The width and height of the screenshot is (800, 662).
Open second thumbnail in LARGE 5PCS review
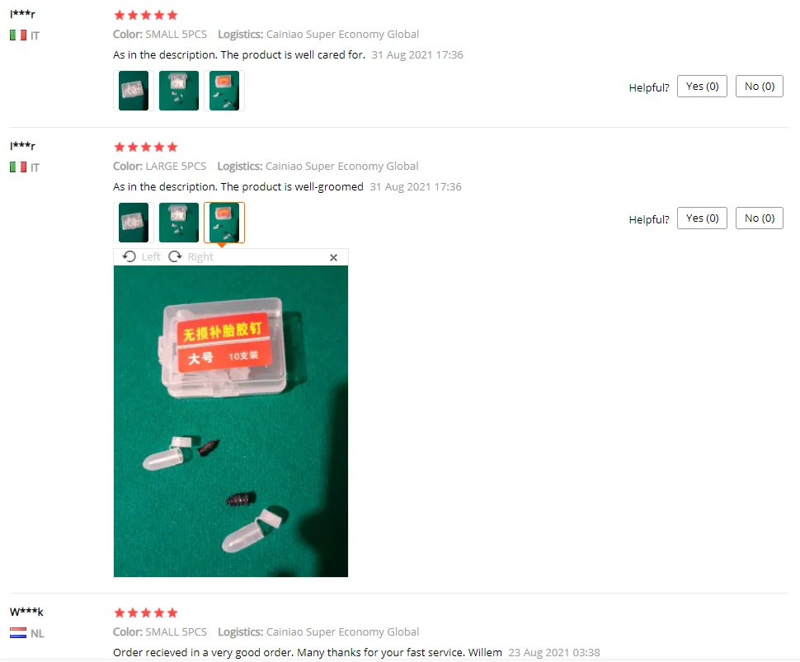coord(179,223)
